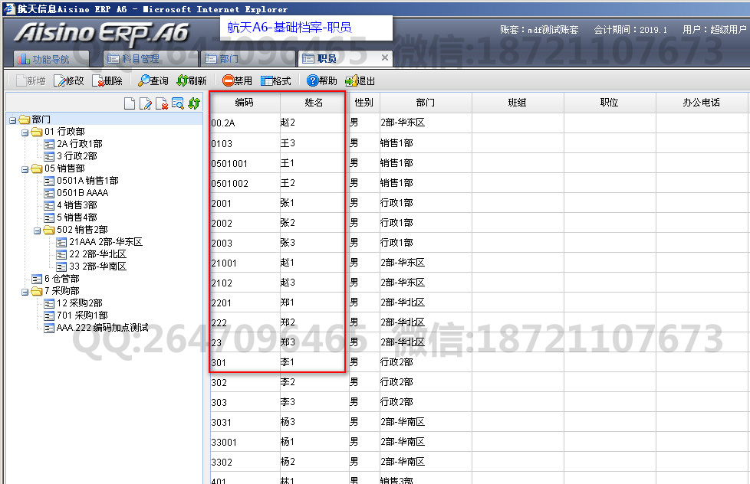This screenshot has height=484, width=750.
Task: Collapse the 502 销售2部 tree node
Action: [x=37, y=230]
